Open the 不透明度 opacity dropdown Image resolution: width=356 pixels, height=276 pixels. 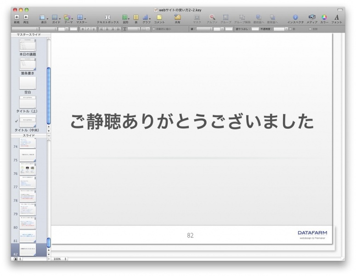[281, 29]
